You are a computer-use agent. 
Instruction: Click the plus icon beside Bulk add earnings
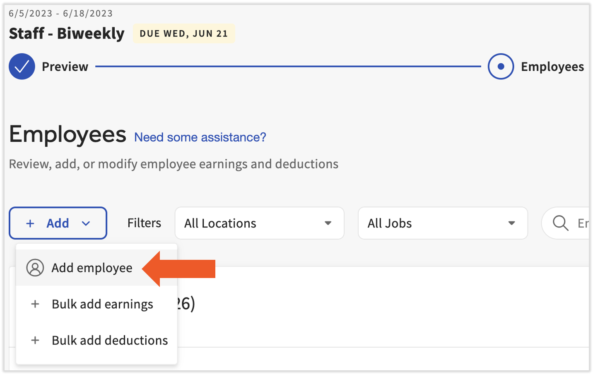(x=35, y=304)
